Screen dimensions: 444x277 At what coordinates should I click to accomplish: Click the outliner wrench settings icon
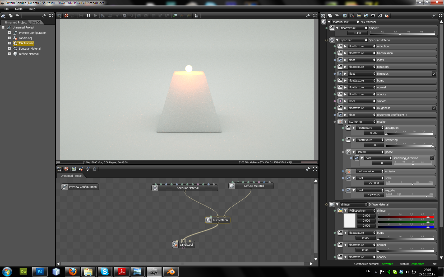click(44, 16)
